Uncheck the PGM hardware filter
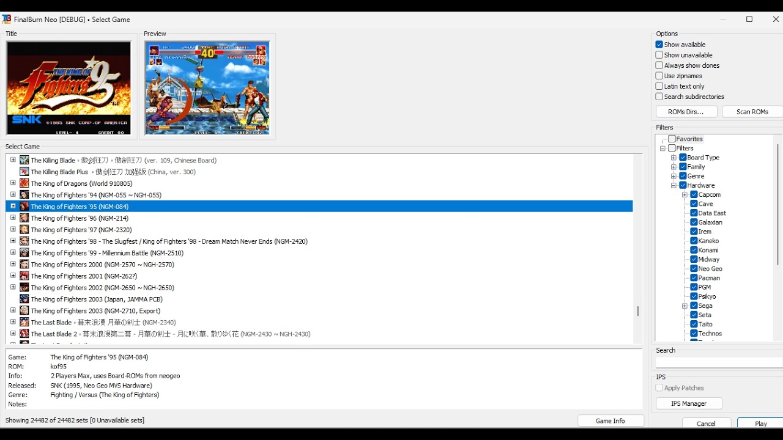This screenshot has height=440, width=783. (x=694, y=287)
